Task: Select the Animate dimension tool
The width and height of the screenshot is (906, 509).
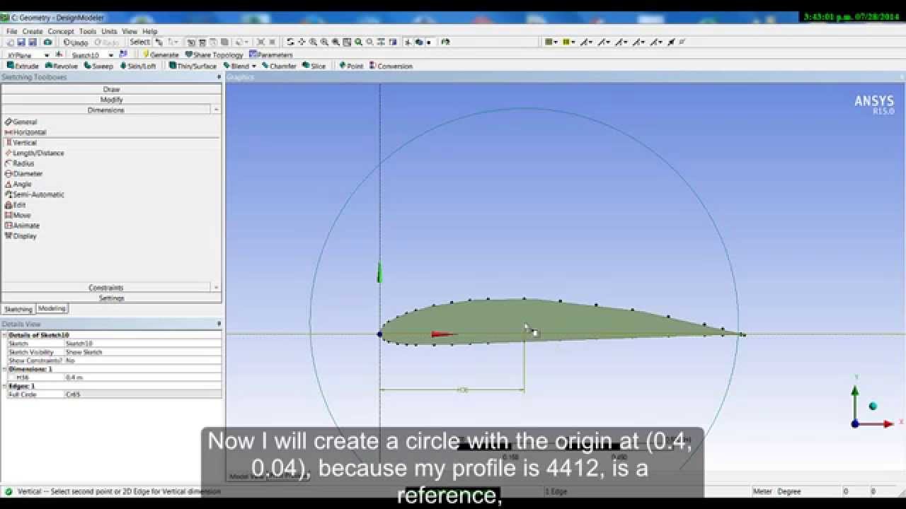Action: coord(22,226)
